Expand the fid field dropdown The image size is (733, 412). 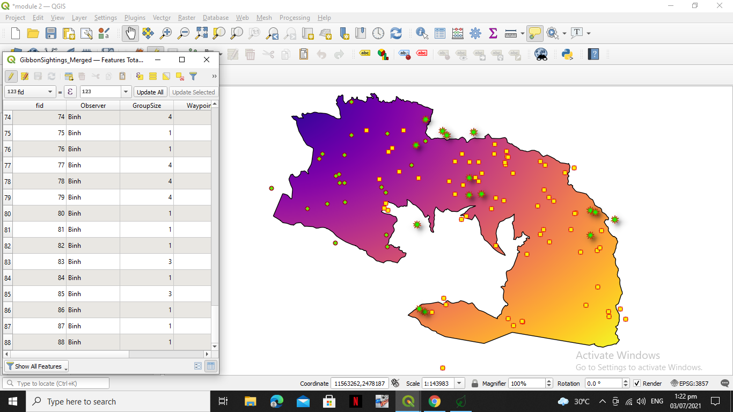point(50,92)
